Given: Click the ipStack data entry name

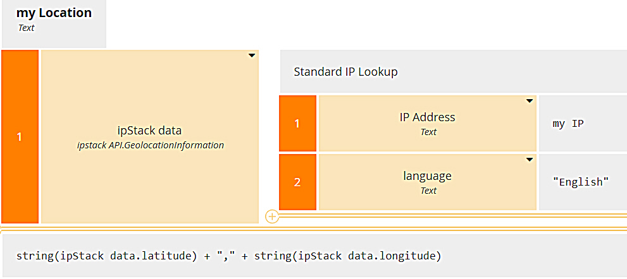Looking at the screenshot, I should coord(150,131).
